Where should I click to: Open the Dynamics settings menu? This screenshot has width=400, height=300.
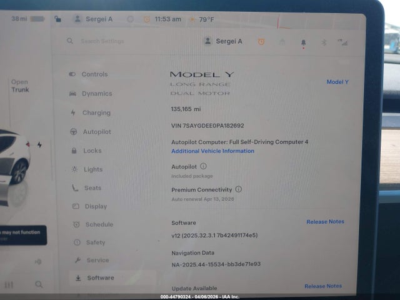click(91, 94)
